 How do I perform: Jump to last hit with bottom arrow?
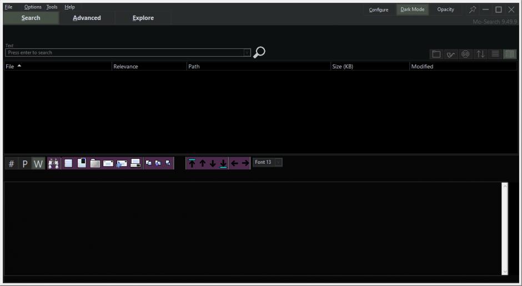pos(223,163)
